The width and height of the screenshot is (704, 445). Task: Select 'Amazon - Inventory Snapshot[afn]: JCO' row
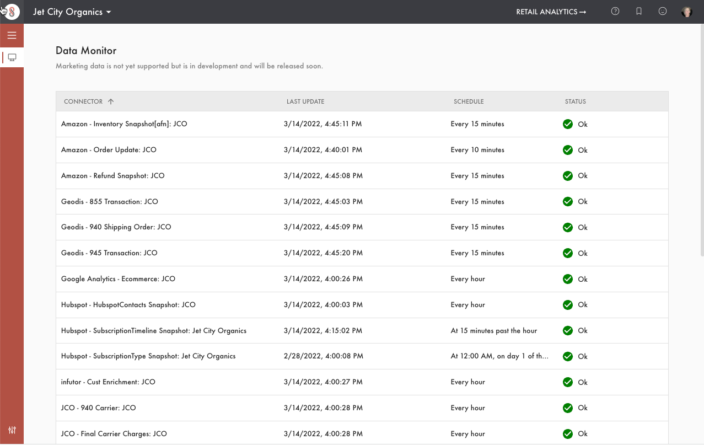pos(362,124)
